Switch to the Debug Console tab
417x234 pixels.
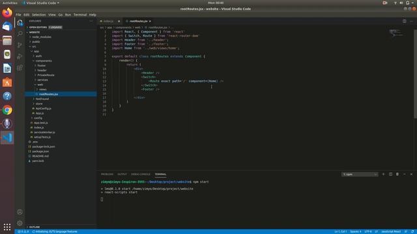click(141, 174)
